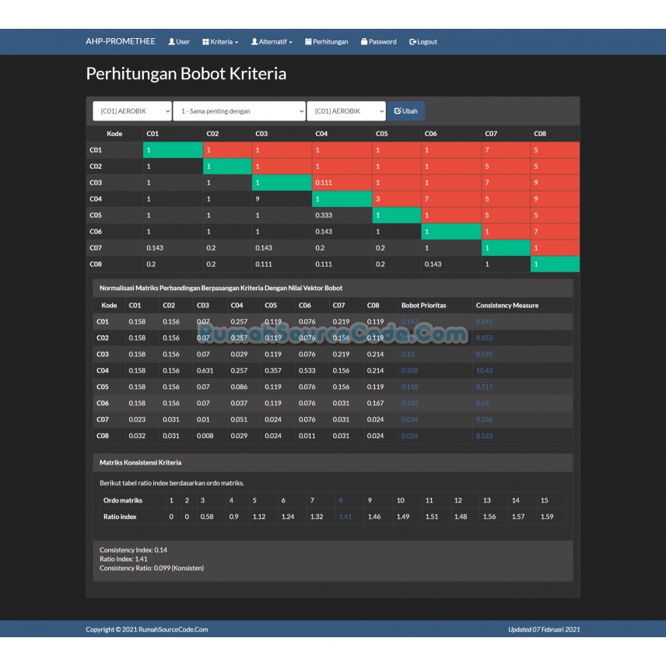Click the Kriteria grid icon

[206, 42]
